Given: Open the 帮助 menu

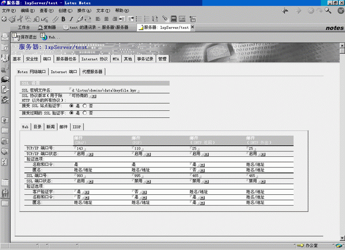Looking at the screenshot, I should click(x=122, y=10).
